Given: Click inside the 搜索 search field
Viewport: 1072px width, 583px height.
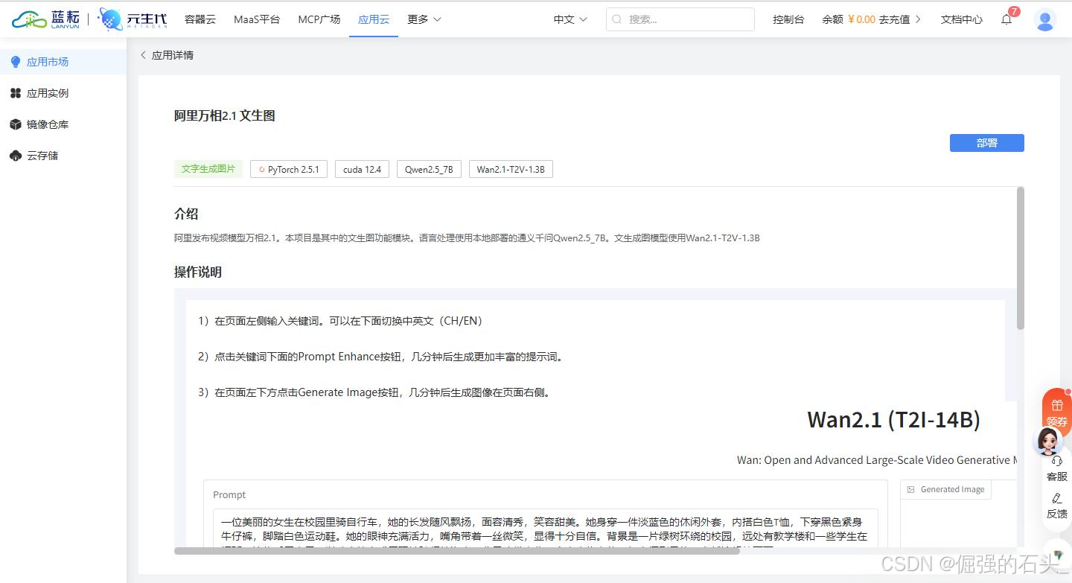Looking at the screenshot, I should [x=680, y=19].
